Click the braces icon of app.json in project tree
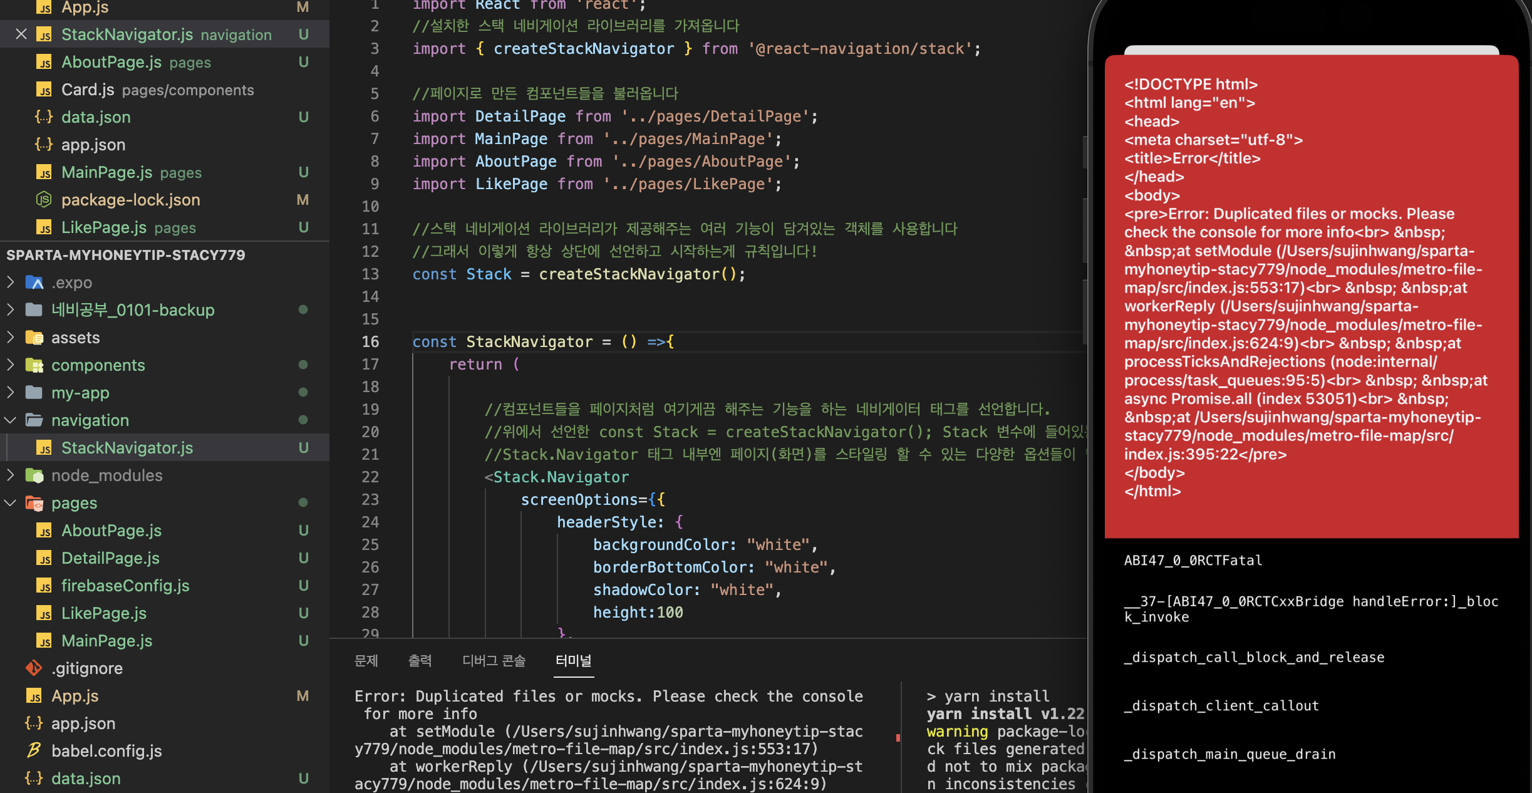This screenshot has height=793, width=1532. [x=34, y=723]
